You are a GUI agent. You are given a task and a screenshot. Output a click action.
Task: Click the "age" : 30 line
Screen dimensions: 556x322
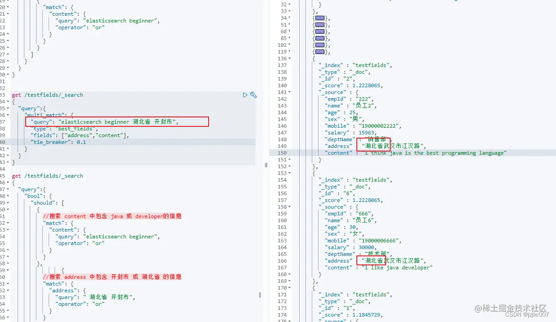[x=342, y=227]
